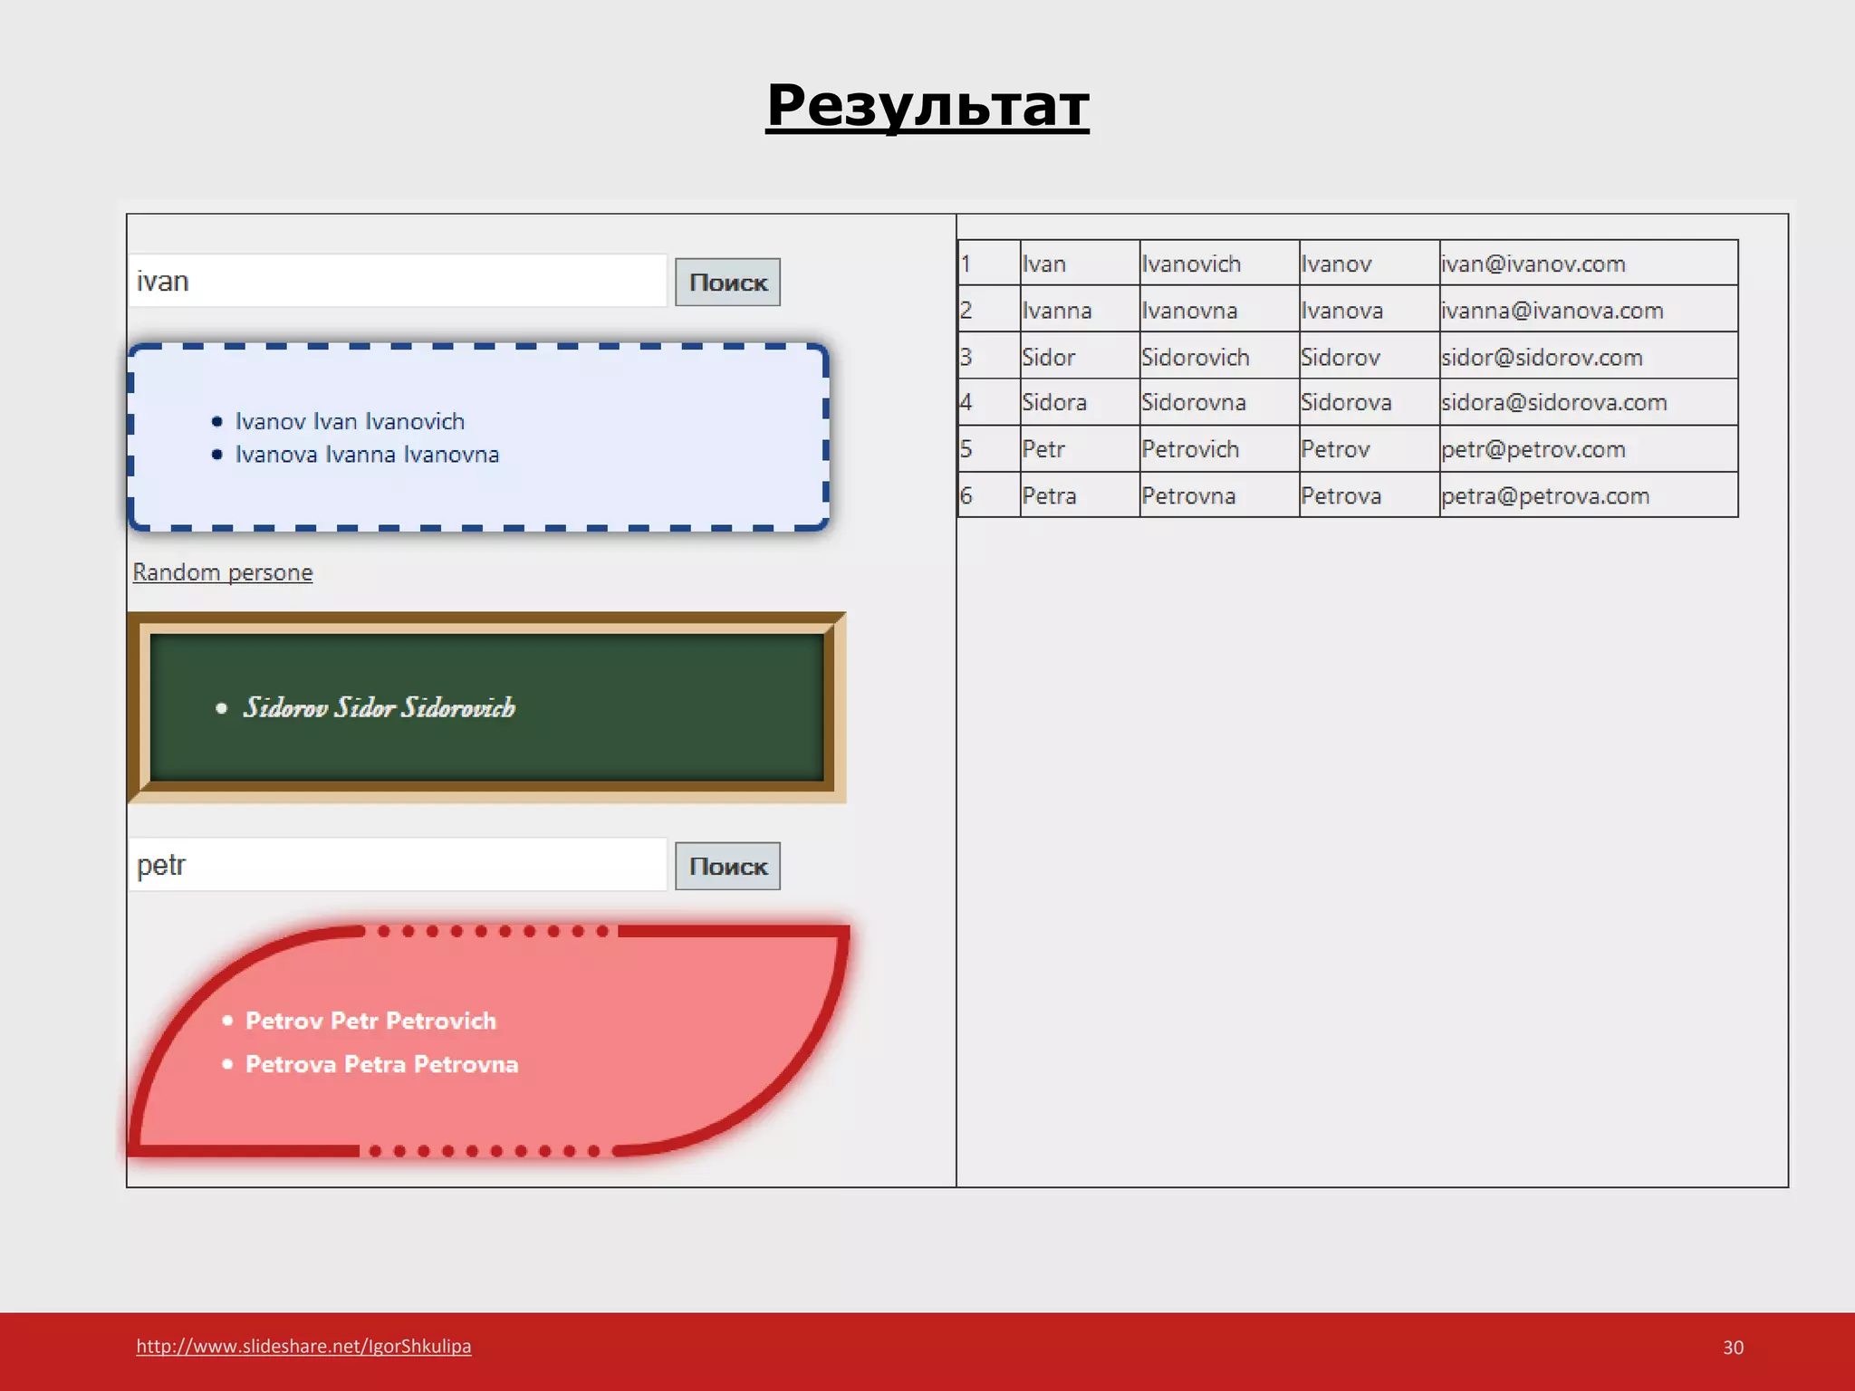Click row number cell '3'

[x=989, y=356]
